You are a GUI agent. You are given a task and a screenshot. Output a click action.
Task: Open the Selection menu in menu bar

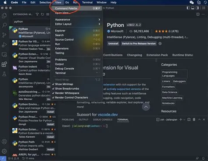[45, 3]
